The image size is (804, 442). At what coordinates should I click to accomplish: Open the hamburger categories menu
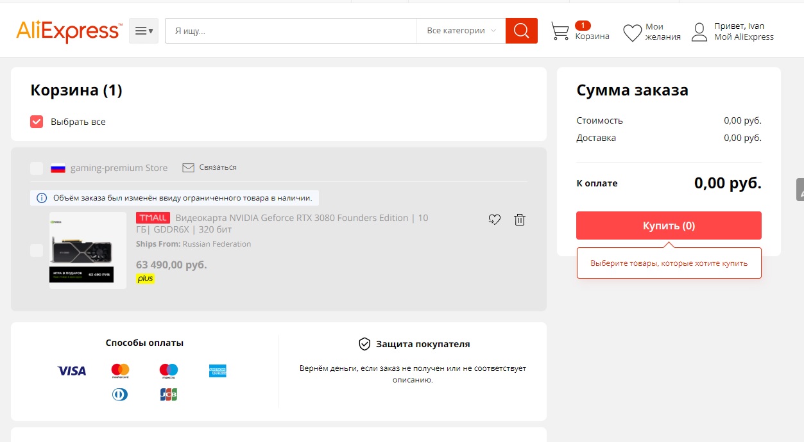144,31
